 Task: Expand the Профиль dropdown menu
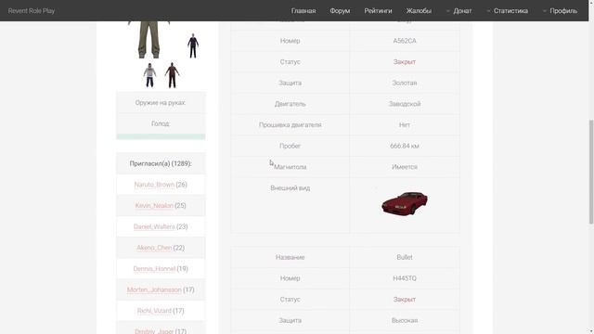pos(560,11)
